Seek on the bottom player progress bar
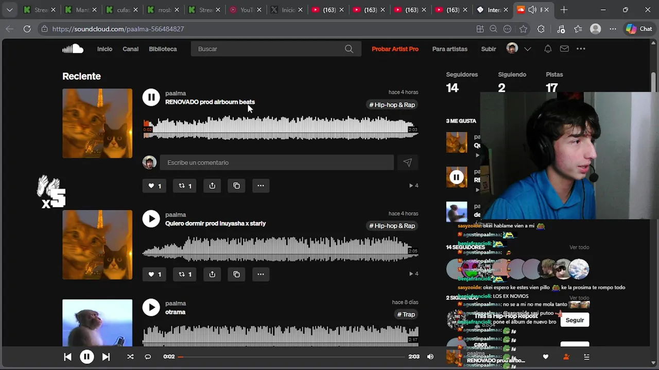The height and width of the screenshot is (370, 659). coord(291,357)
